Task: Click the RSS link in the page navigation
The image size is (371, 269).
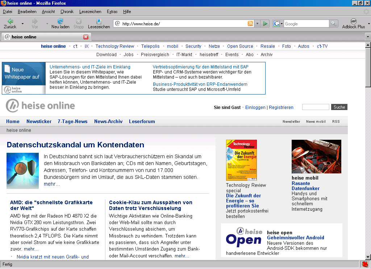Action: (336, 122)
